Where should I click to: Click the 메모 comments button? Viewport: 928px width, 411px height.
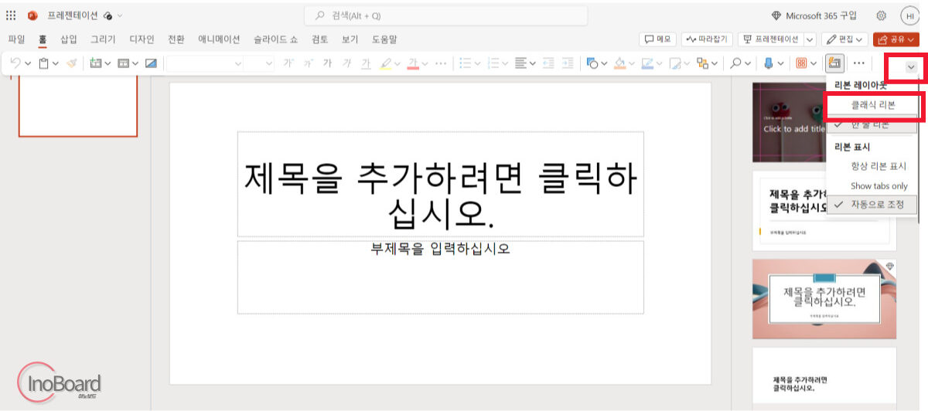click(x=657, y=39)
